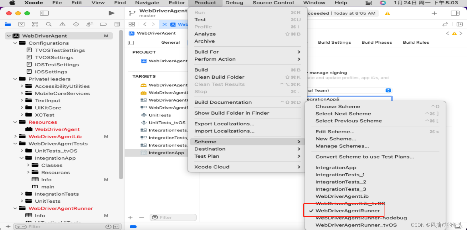Image resolution: width=467 pixels, height=230 pixels.
Task: Collapse the IntegrationApp folder
Action: 21,158
